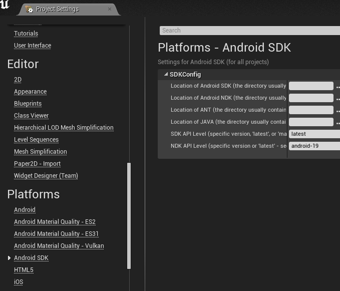Open the HTML5 platform settings
Image resolution: width=340 pixels, height=291 pixels.
point(24,270)
